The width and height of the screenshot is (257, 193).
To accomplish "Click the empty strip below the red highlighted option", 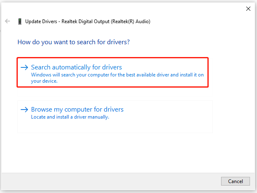I will [115, 92].
